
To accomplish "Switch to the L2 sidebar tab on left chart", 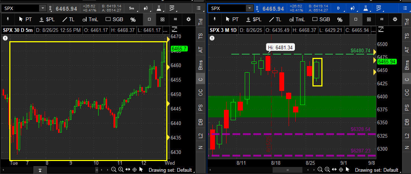I will pyautogui.click(x=200, y=135).
